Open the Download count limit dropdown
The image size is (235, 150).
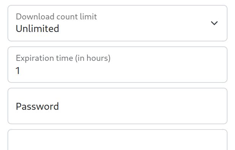[x=117, y=23]
